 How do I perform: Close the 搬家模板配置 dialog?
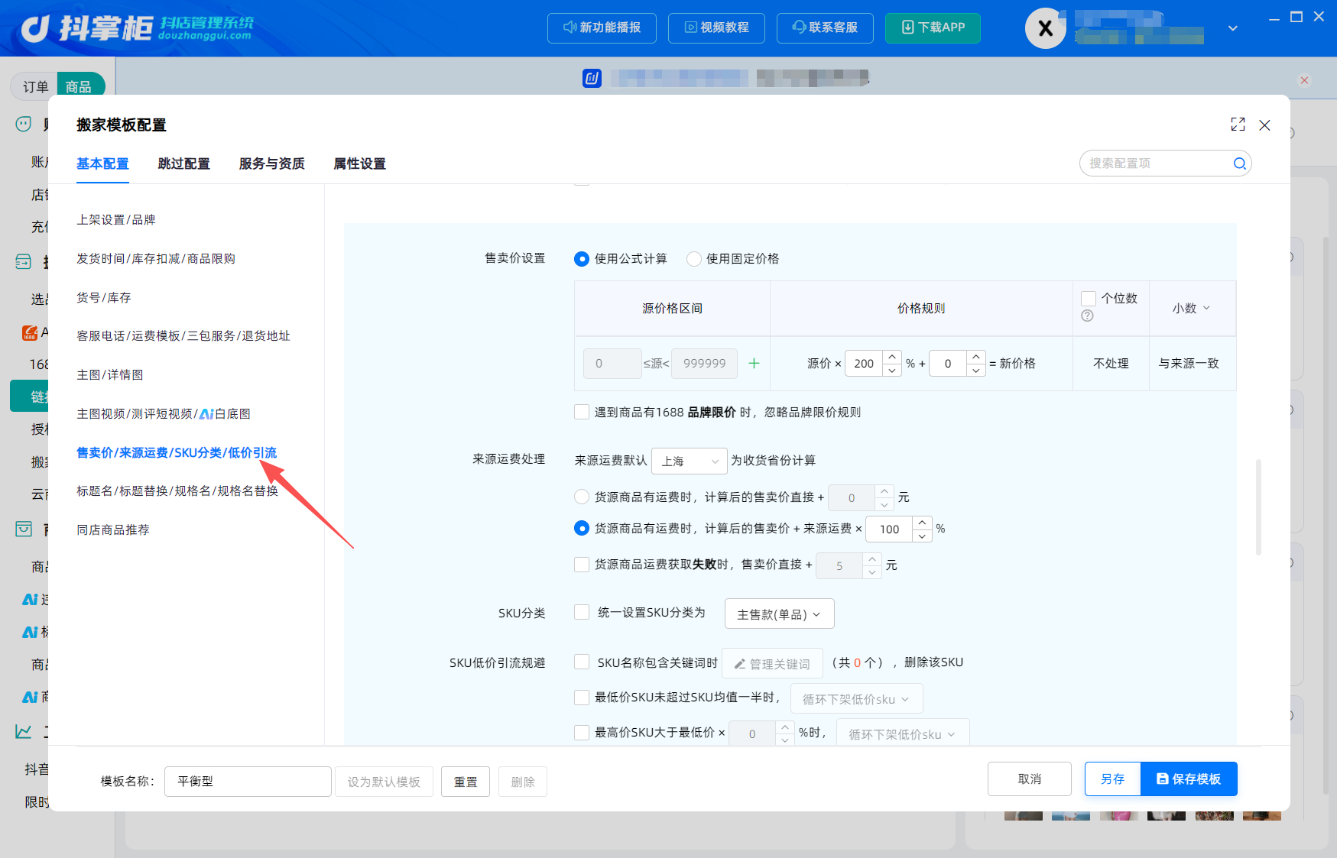[x=1264, y=125]
